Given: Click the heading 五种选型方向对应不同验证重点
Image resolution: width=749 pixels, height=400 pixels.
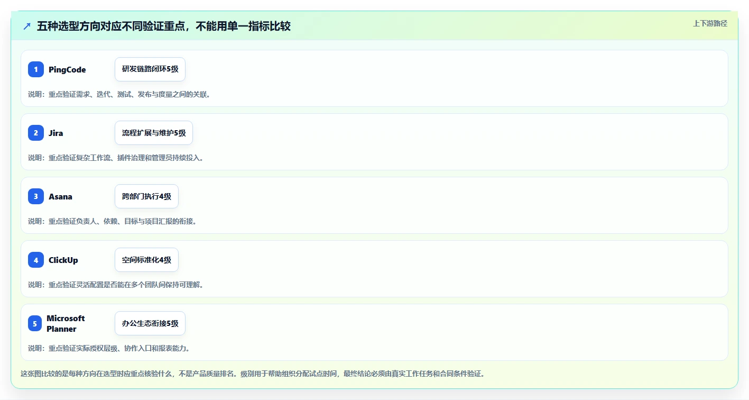Looking at the screenshot, I should 164,26.
